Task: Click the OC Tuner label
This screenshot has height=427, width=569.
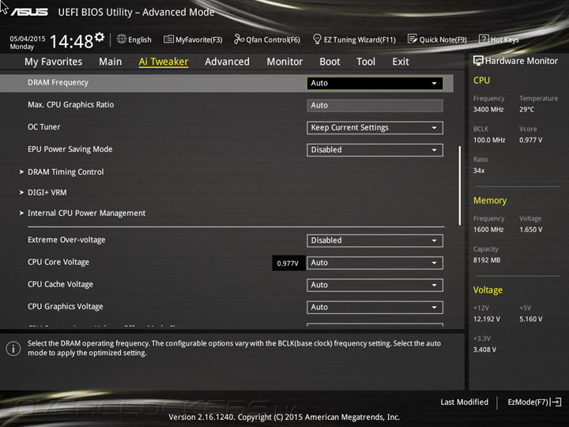Action: [44, 127]
